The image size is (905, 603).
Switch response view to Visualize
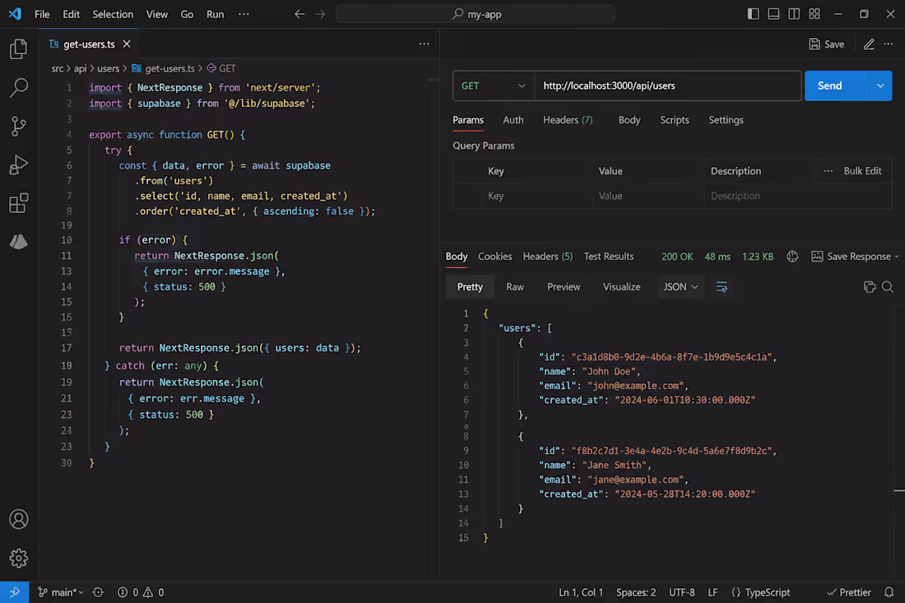[622, 287]
